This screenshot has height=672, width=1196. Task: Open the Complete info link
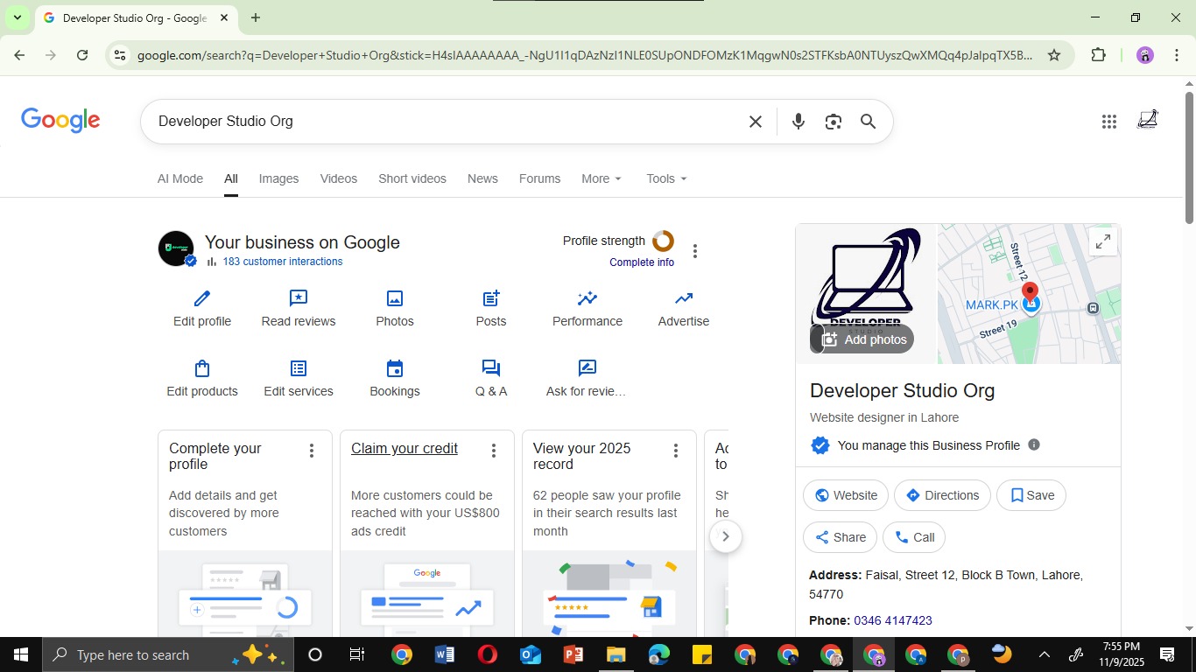coord(641,262)
